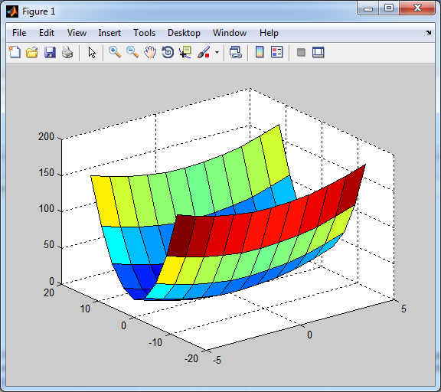
Task: Activate the Zoom In magnifier tool
Action: [x=115, y=52]
